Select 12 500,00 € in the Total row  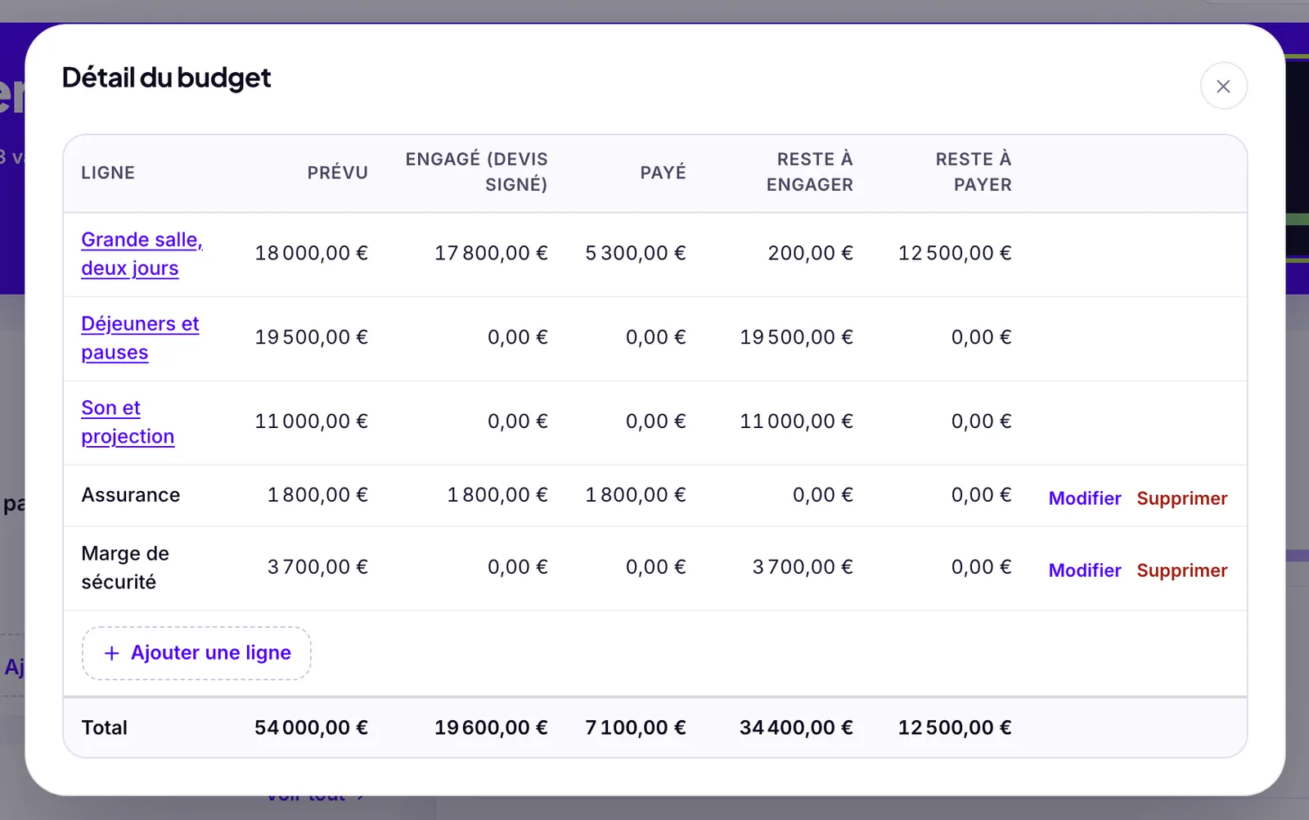coord(955,728)
